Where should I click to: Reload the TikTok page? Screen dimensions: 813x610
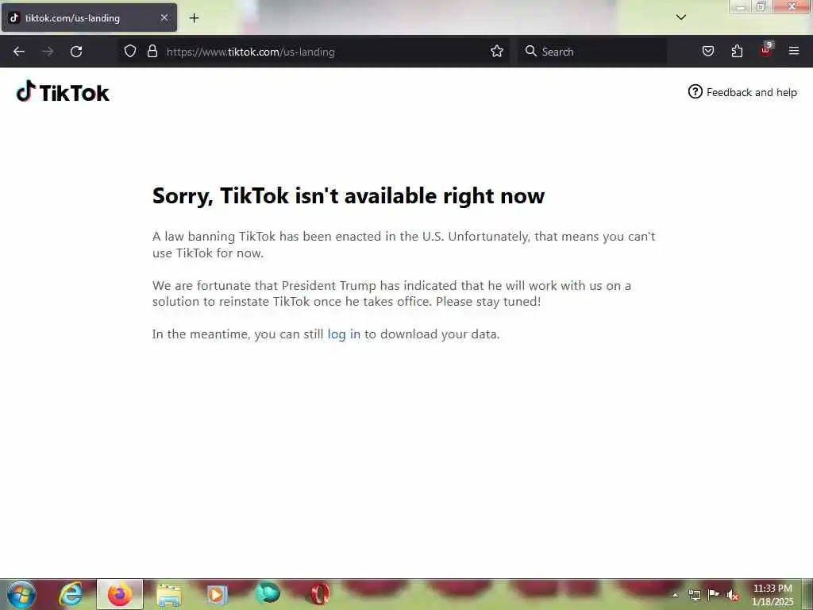(76, 52)
